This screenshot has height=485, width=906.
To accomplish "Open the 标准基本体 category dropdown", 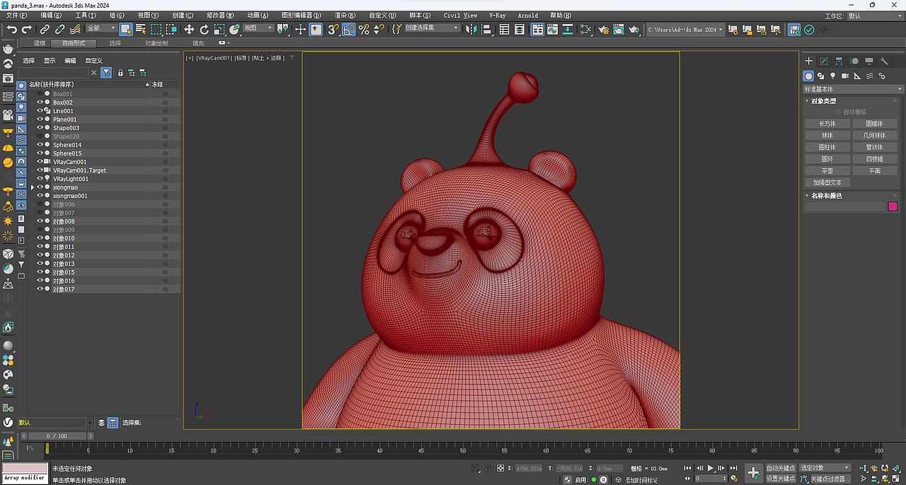I will [x=854, y=89].
